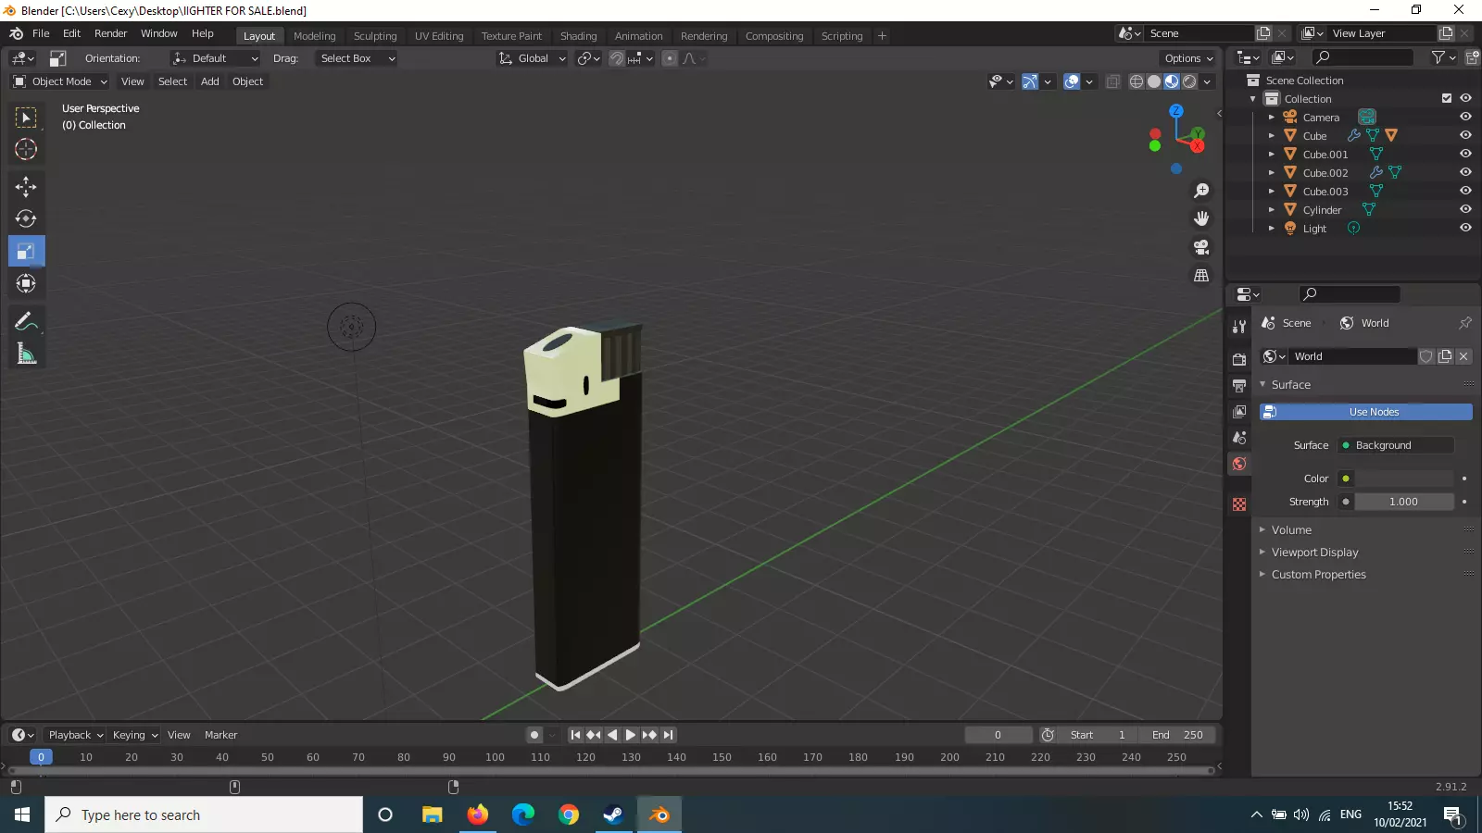Image resolution: width=1482 pixels, height=833 pixels.
Task: Choose the Measure tool
Action: coord(26,354)
